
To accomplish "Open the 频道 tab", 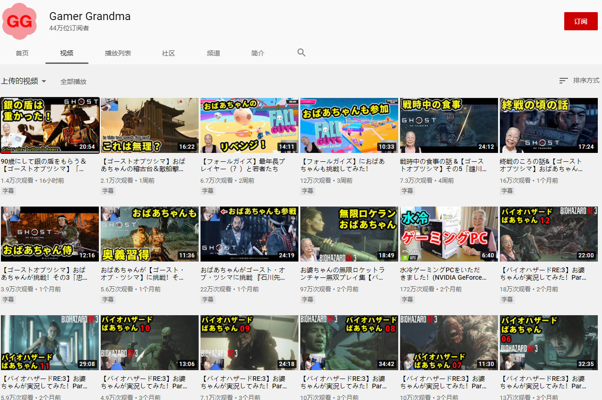I will [x=213, y=53].
